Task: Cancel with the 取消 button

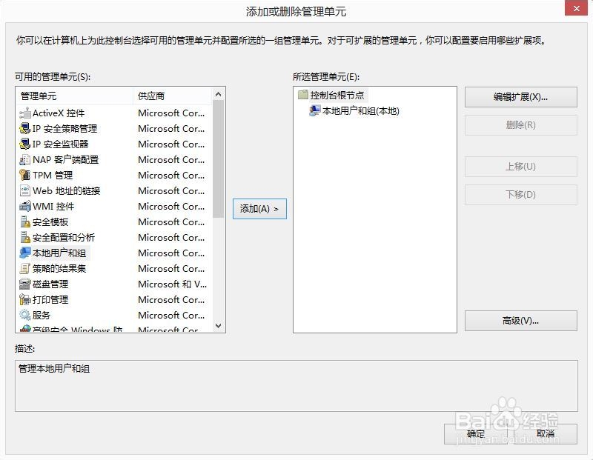Action: pyautogui.click(x=546, y=434)
